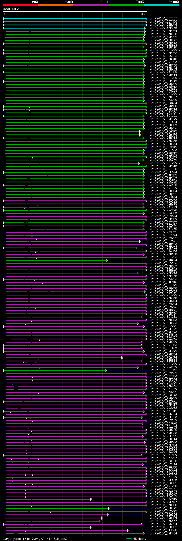This screenshot has height=541, width=182.
Task: Select the UniRef100_A5AG65 label
Action: point(163,204)
